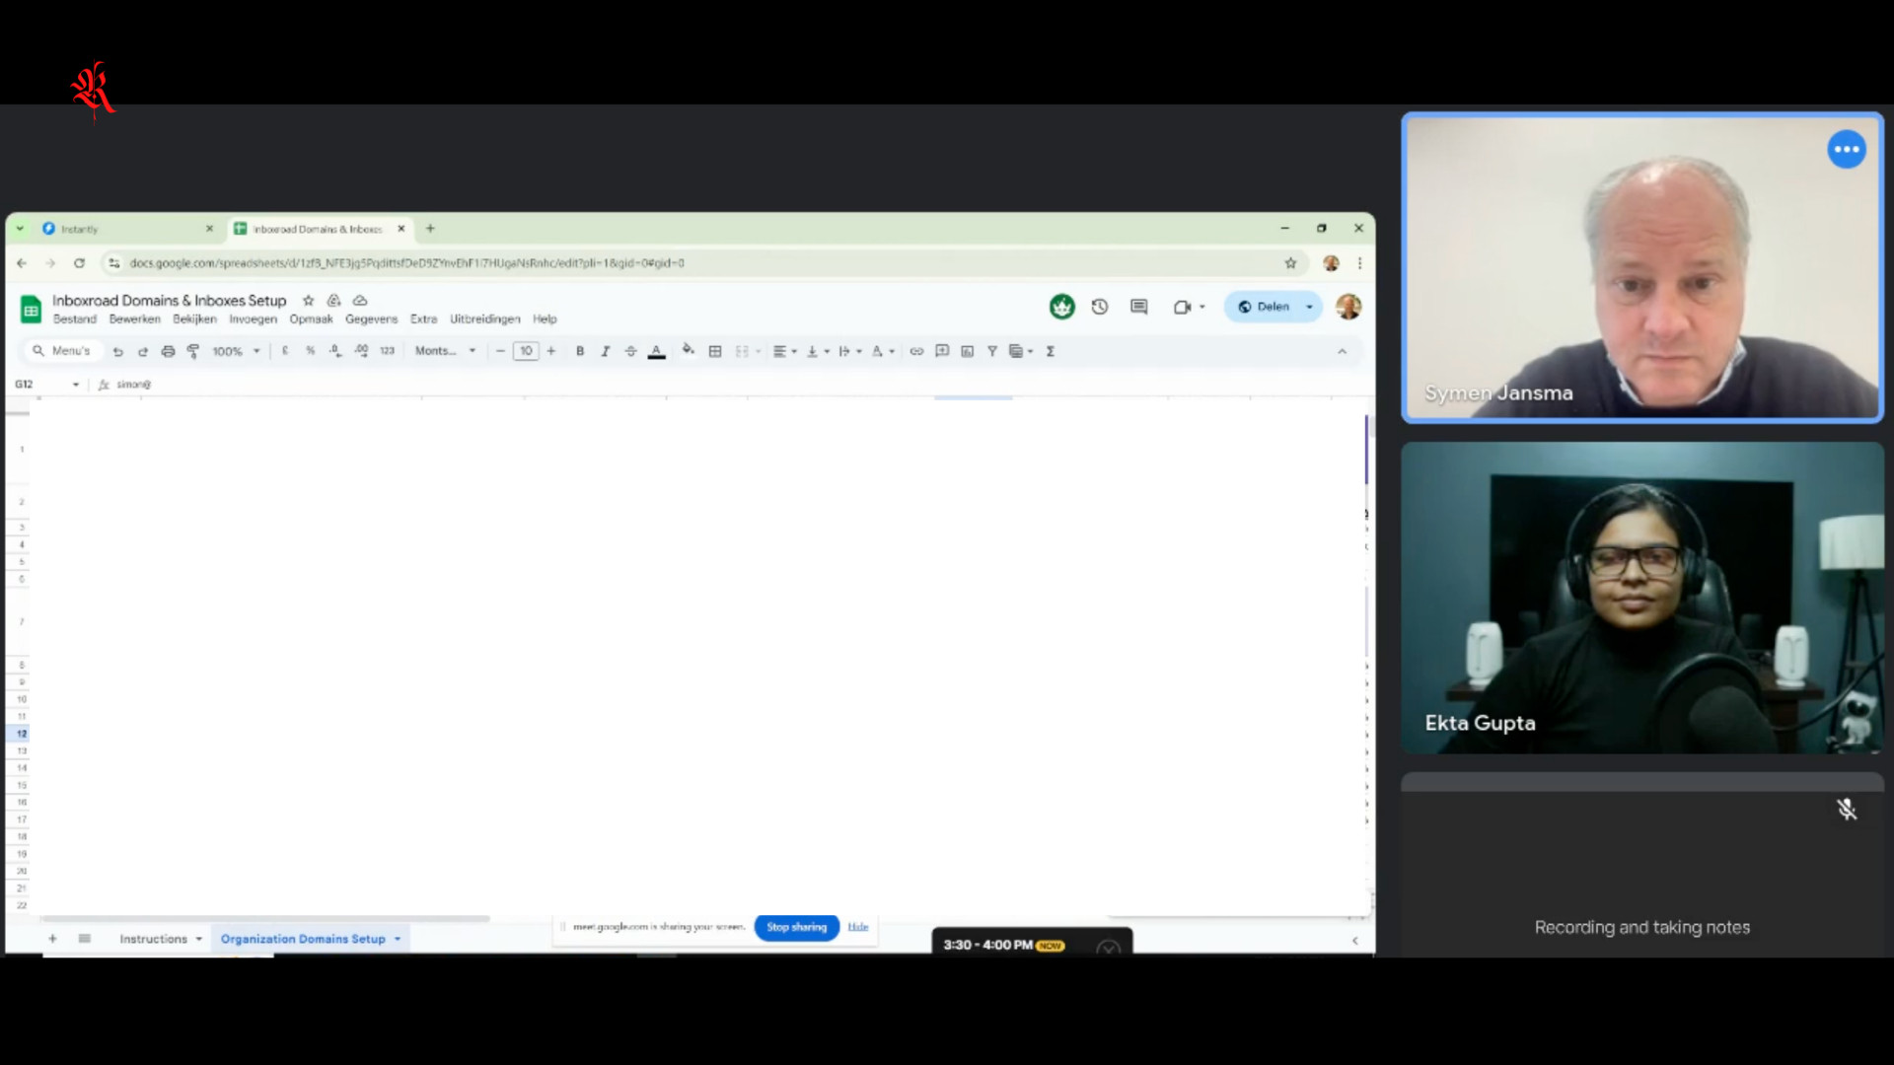Viewport: 1894px width, 1065px height.
Task: Open the fill color bucket
Action: [689, 350]
